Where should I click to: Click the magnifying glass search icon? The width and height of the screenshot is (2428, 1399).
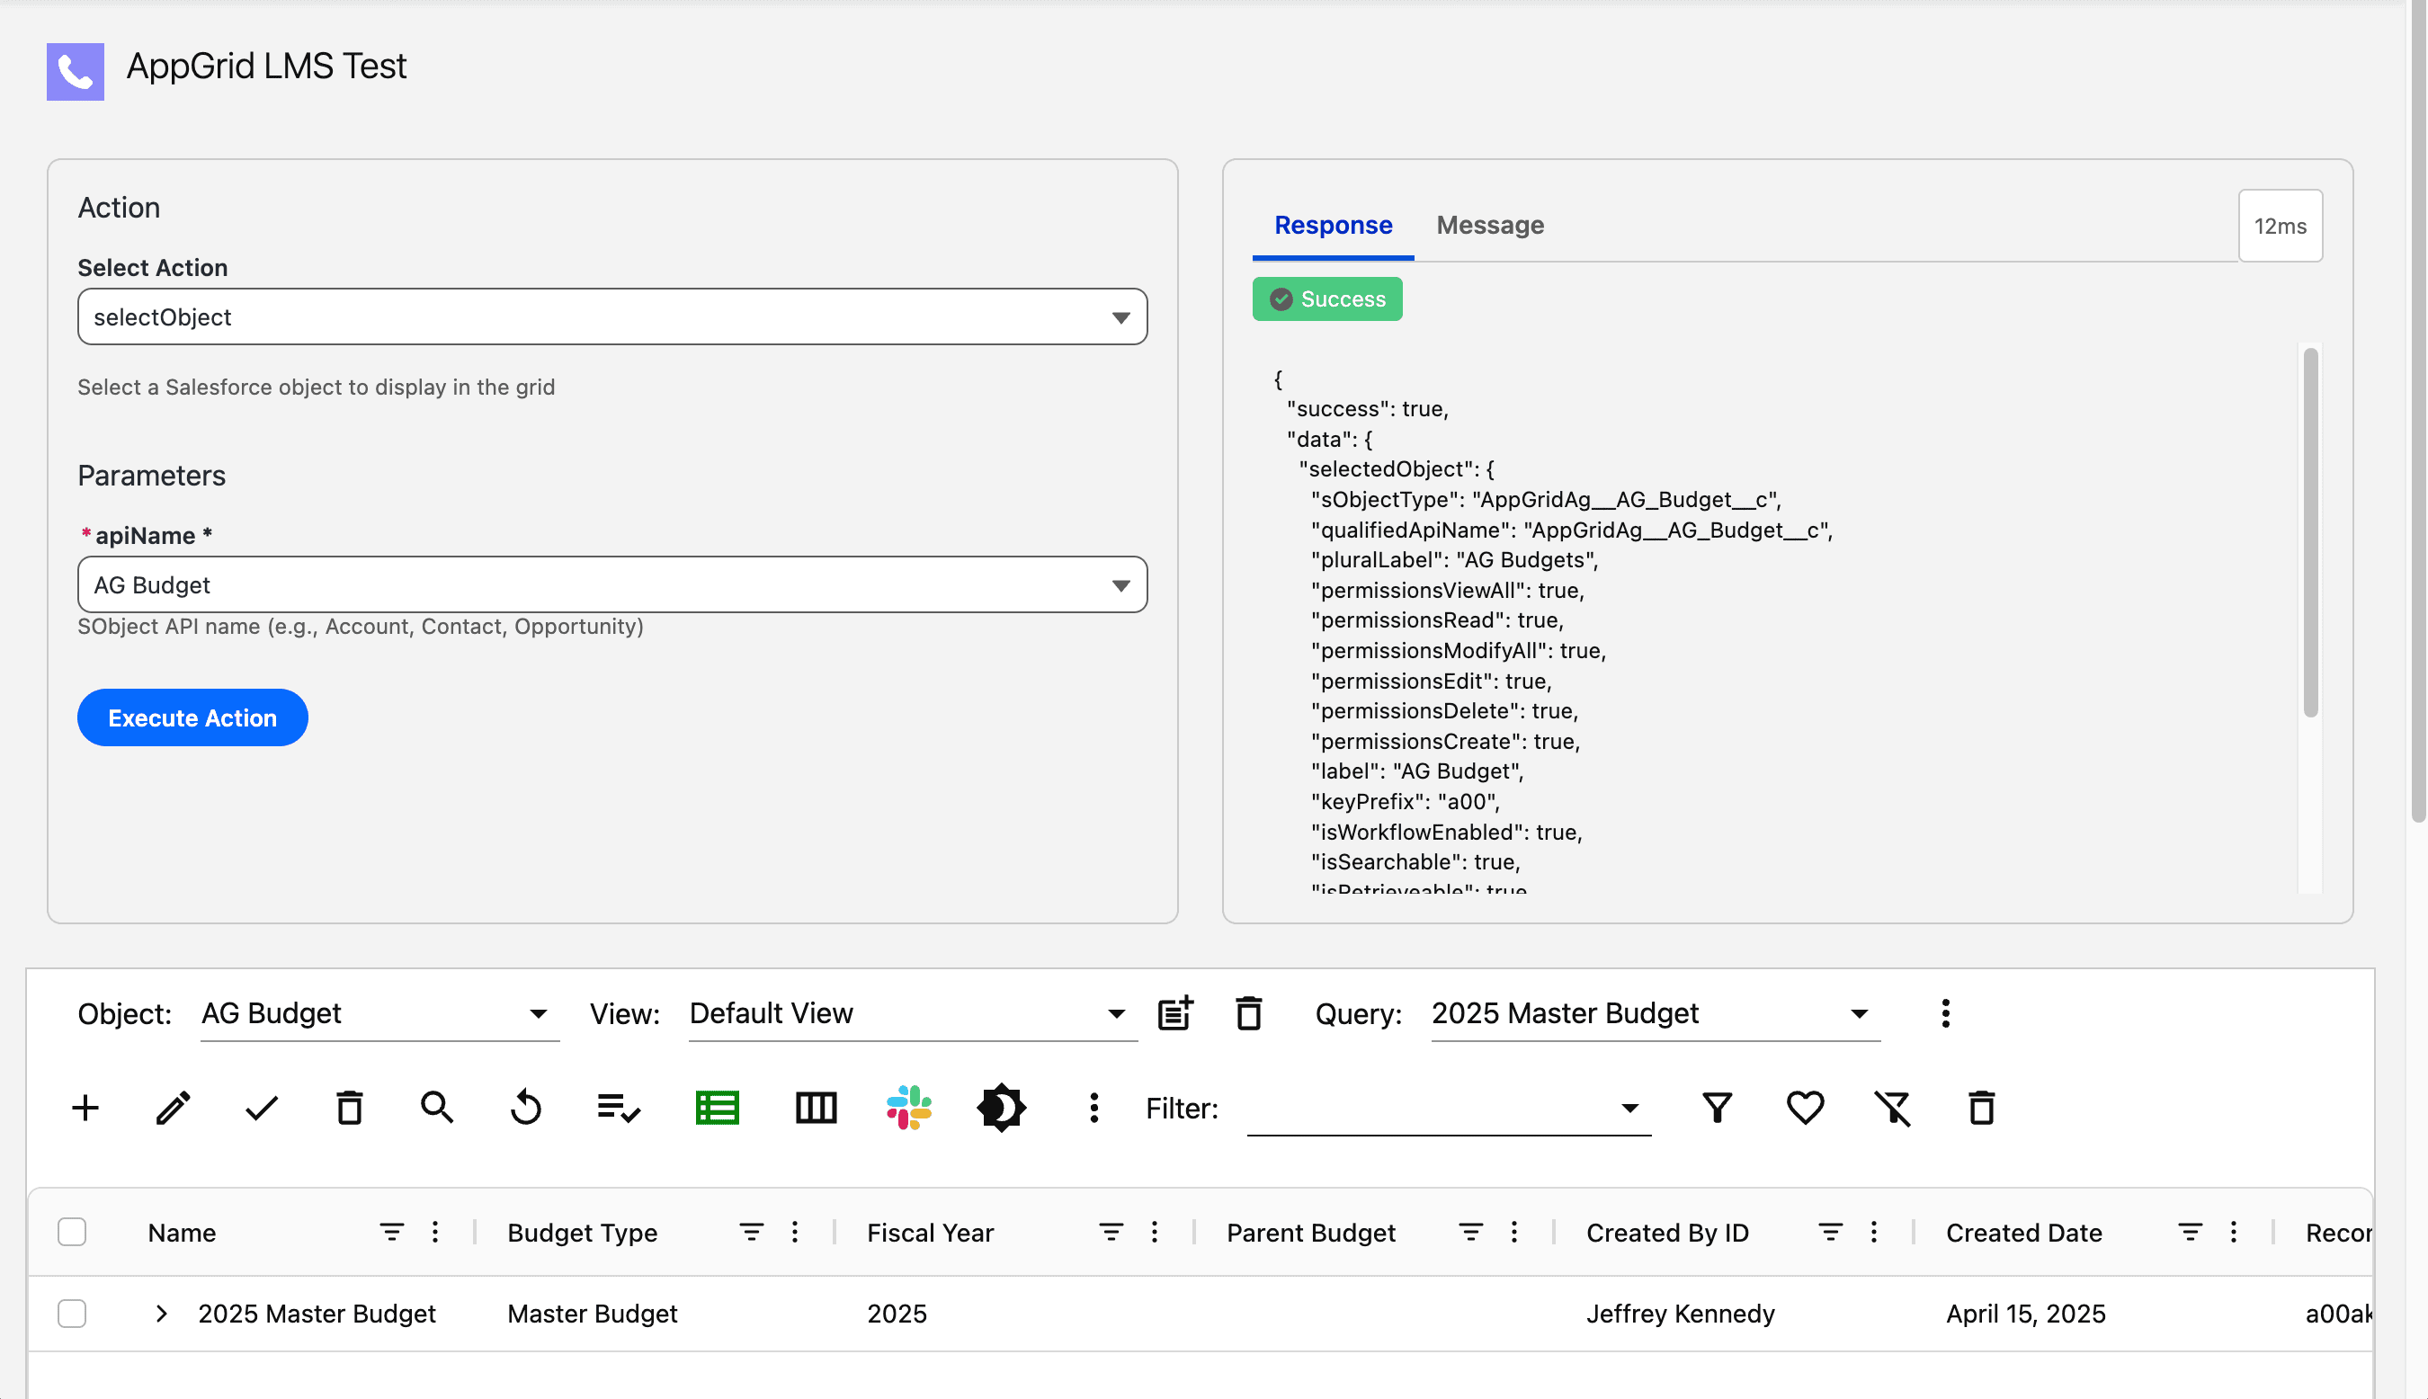[x=437, y=1108]
